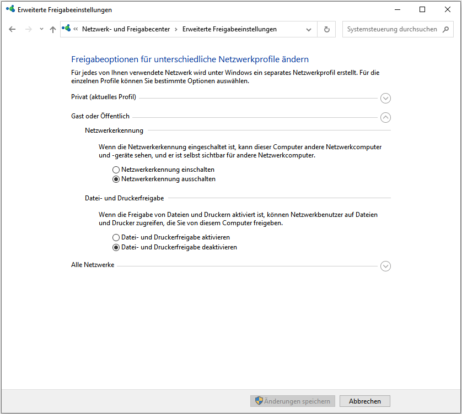462x414 pixels.
Task: Click the Back navigation arrow
Action: (12, 29)
